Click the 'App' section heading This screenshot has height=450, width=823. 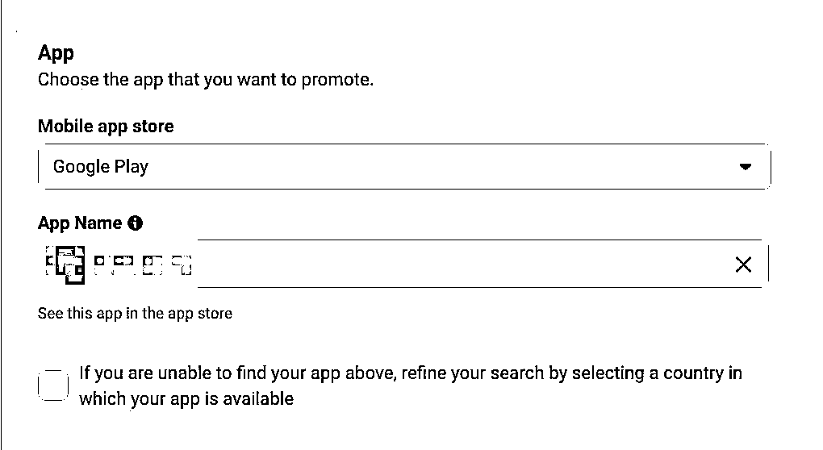point(56,53)
